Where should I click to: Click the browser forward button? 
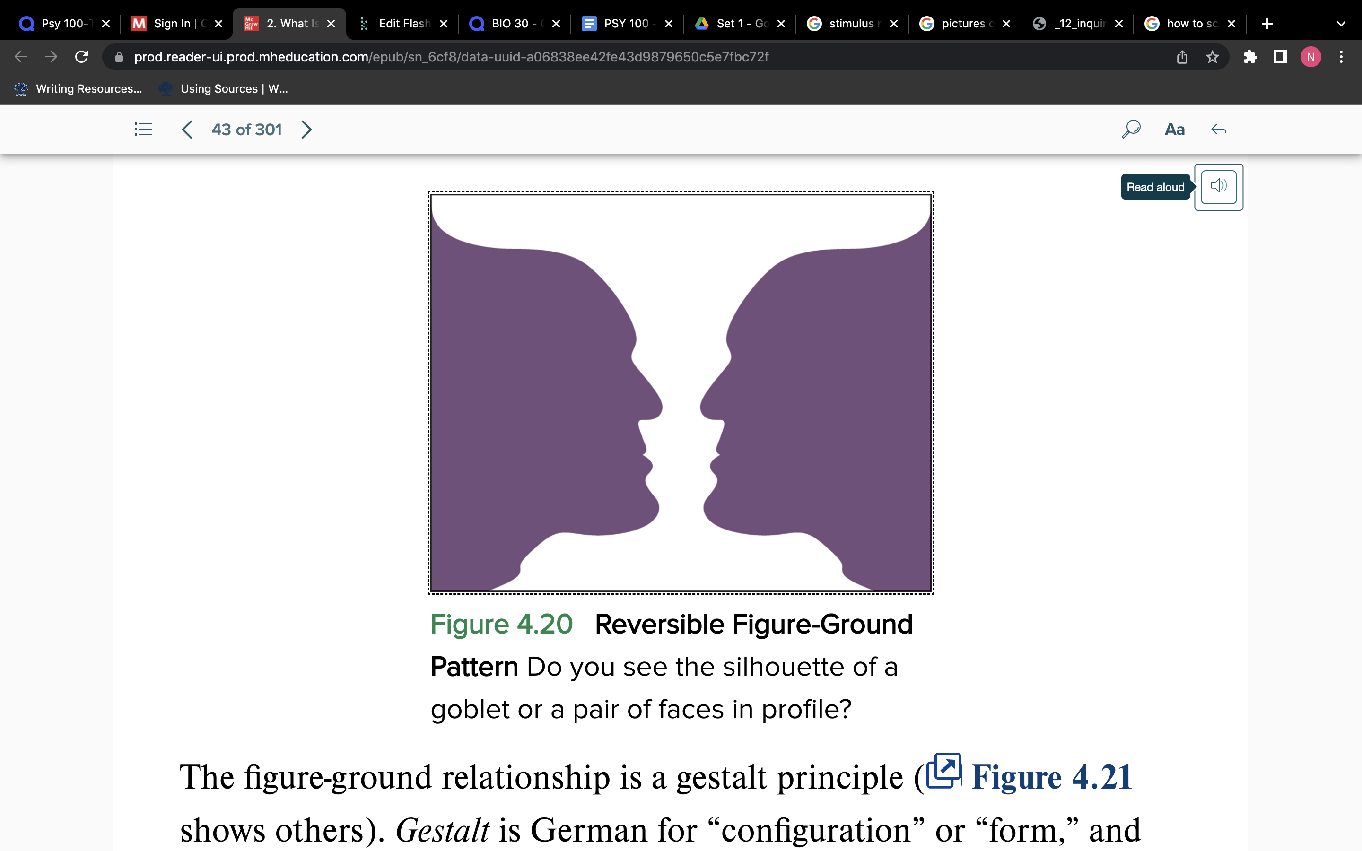(51, 57)
